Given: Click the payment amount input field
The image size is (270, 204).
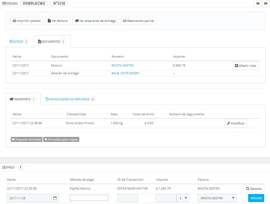Looking at the screenshot, I should [166, 198].
